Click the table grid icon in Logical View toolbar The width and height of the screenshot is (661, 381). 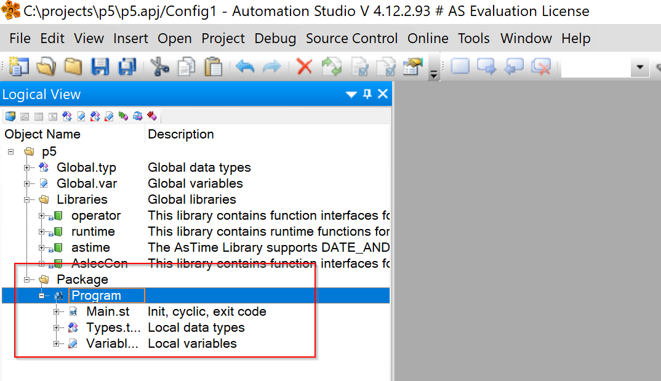39,116
